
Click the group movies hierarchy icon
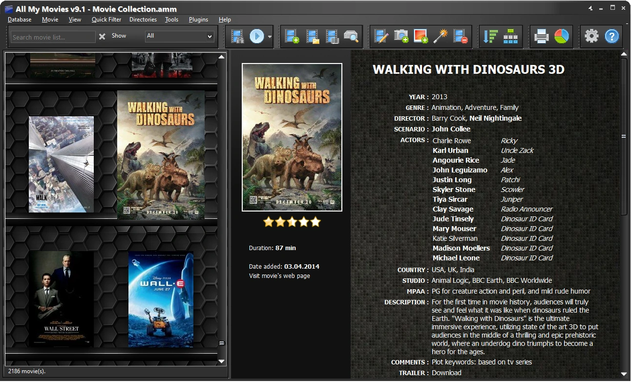tap(511, 36)
